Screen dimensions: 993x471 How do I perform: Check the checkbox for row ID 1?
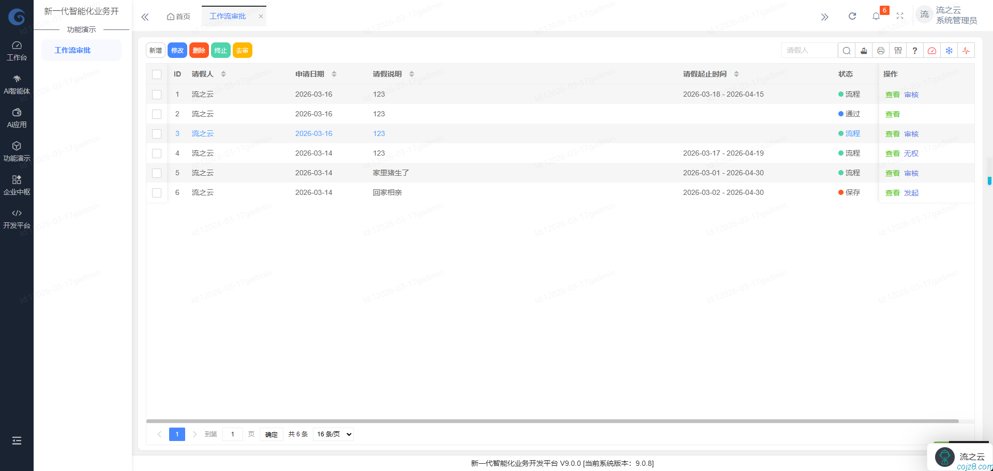[x=157, y=95]
